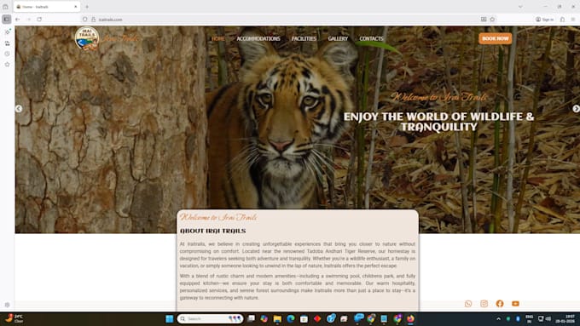
Task: Open the GALLERY menu item
Action: click(x=338, y=38)
